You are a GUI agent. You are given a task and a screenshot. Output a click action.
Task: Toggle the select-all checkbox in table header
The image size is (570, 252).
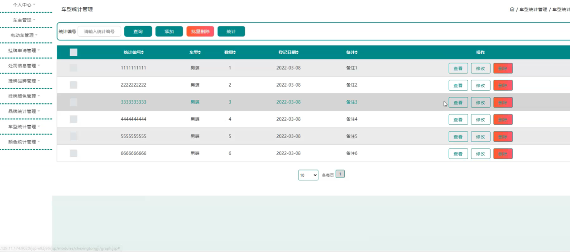(74, 52)
